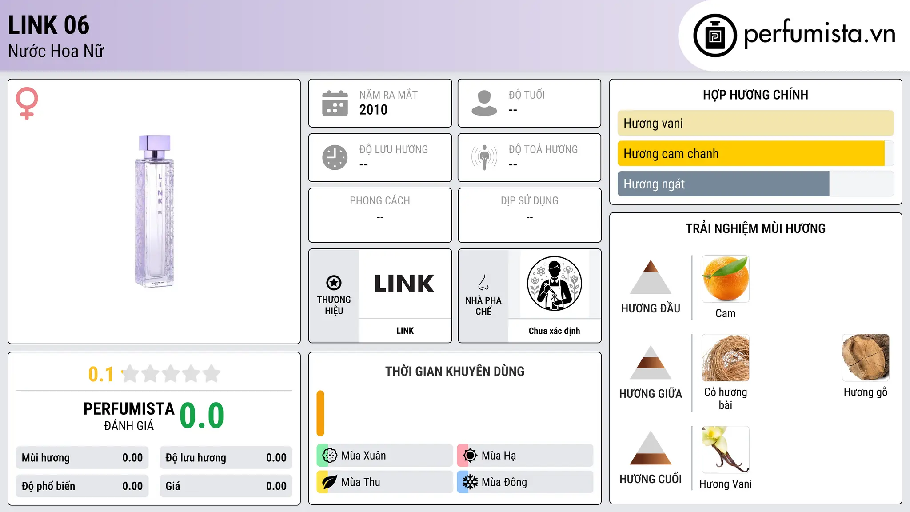The image size is (910, 512).
Task: Click the launch year value 2010
Action: tap(373, 110)
